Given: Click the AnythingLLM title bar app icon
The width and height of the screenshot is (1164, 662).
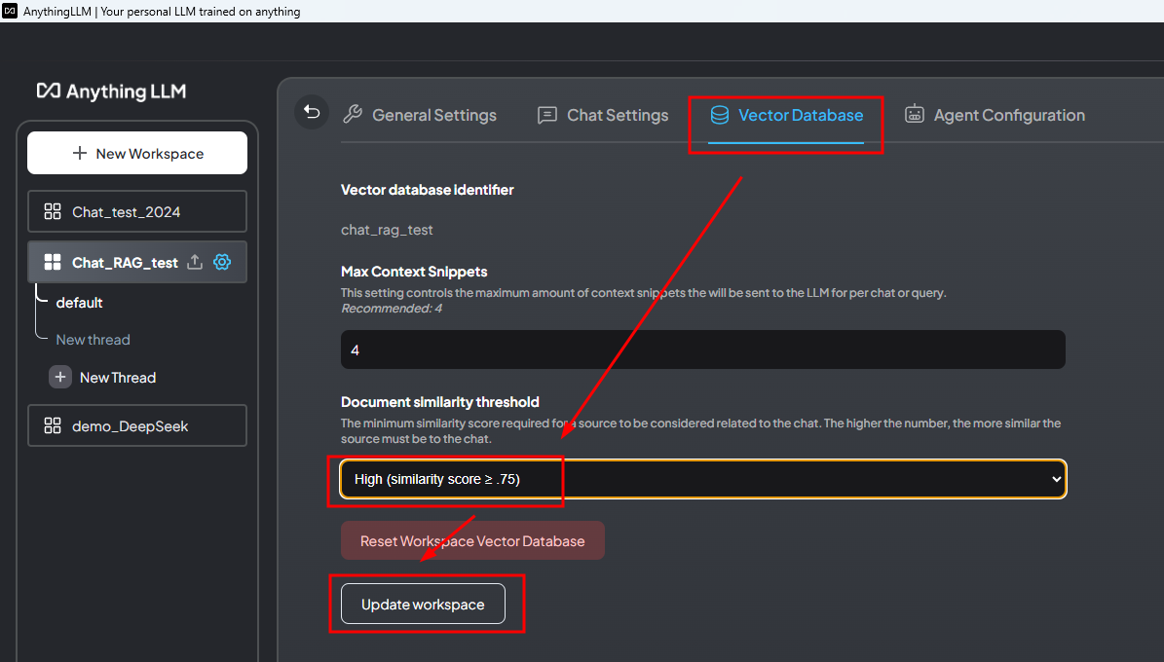Looking at the screenshot, I should pyautogui.click(x=10, y=11).
